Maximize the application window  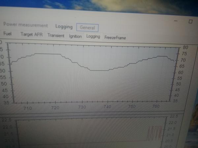(190, 21)
